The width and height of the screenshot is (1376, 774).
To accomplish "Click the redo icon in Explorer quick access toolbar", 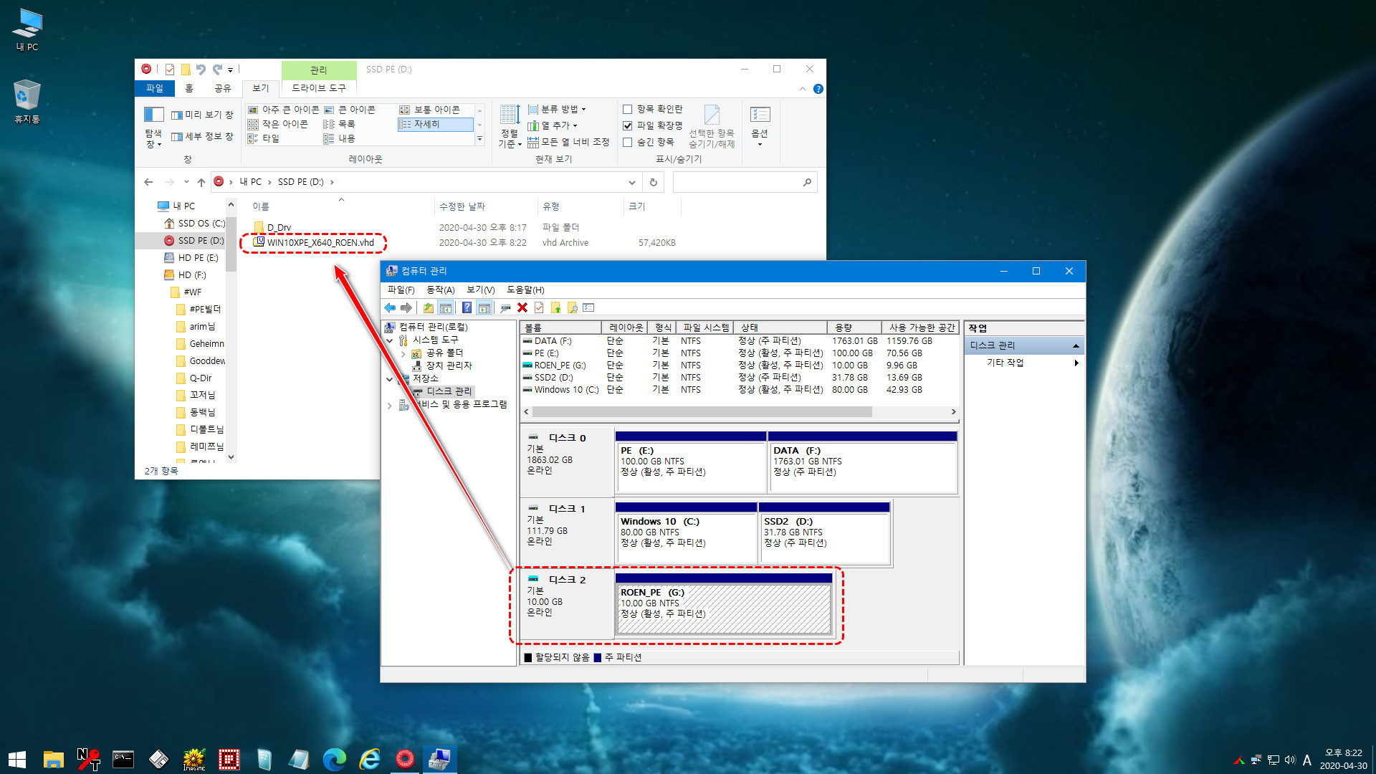I will click(217, 70).
